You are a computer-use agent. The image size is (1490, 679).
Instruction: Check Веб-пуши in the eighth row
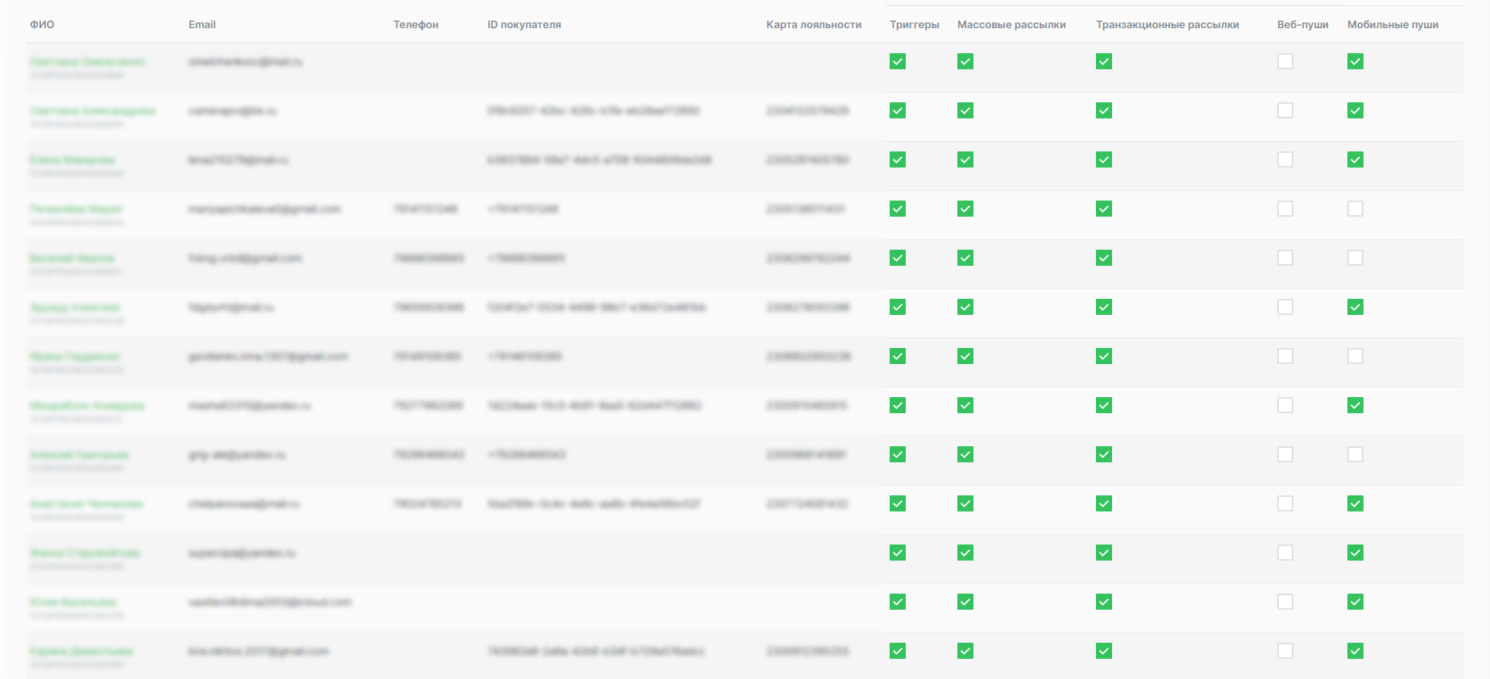point(1285,405)
